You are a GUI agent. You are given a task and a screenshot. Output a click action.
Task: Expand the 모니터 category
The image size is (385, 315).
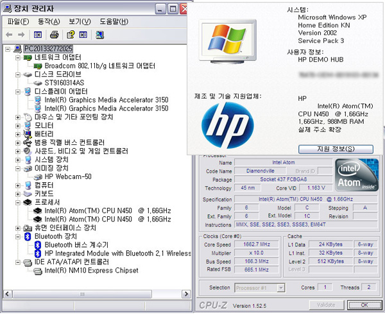(18, 126)
